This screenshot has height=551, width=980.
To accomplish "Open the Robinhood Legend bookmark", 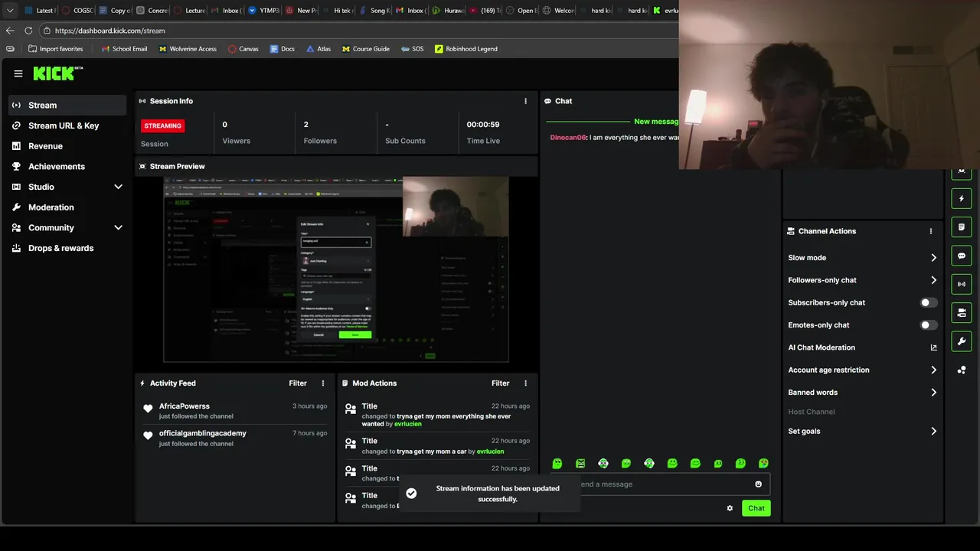I will (x=466, y=49).
